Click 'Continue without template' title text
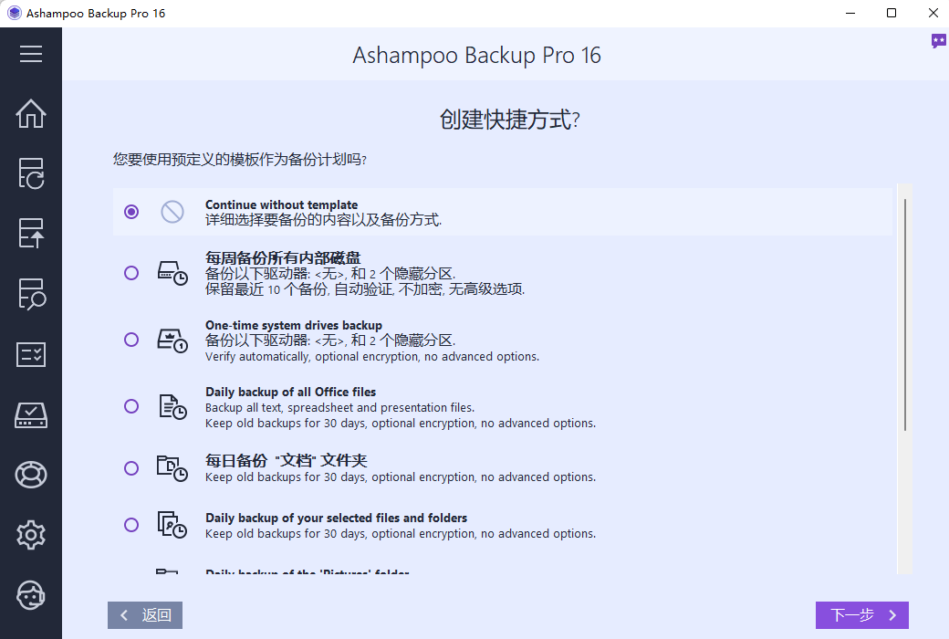Viewport: 949px width, 639px height. pos(281,204)
